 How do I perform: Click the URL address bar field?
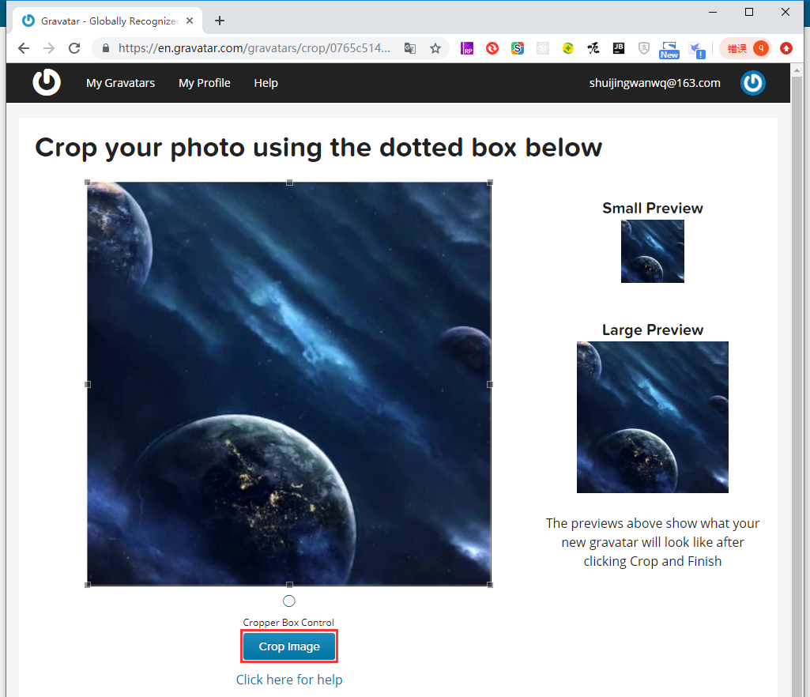pos(253,48)
